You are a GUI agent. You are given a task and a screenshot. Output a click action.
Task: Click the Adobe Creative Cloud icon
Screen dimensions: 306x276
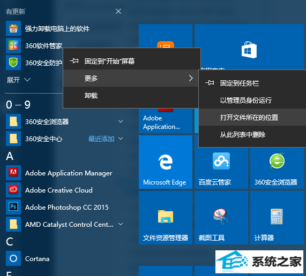click(13, 190)
